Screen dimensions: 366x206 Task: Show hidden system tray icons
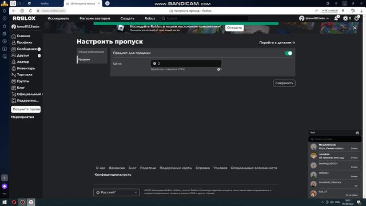click(x=323, y=202)
